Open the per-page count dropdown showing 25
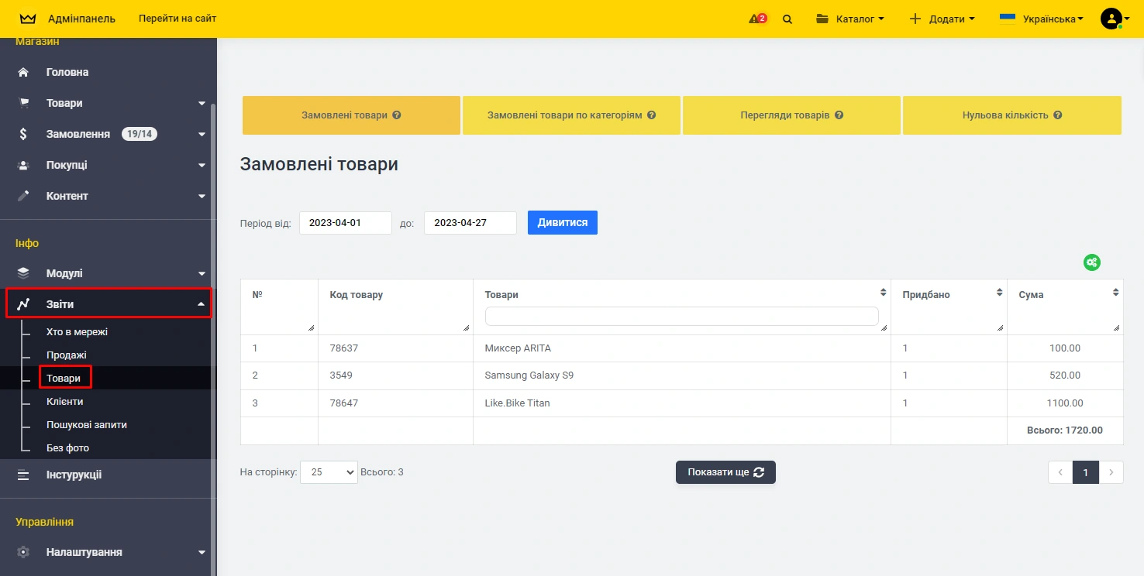This screenshot has width=1144, height=576. coord(329,472)
